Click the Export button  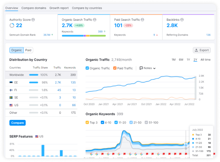[202, 50]
